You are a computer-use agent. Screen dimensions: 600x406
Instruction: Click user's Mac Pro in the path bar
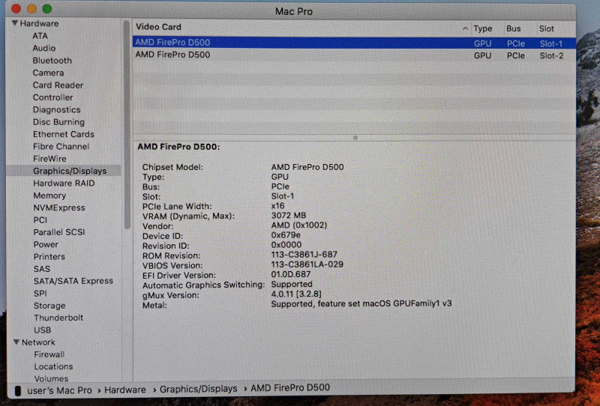pos(59,390)
